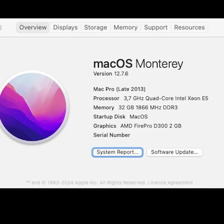Screen dimensions: 224x224
Task: Open the Storage tab
Action: 95,27
